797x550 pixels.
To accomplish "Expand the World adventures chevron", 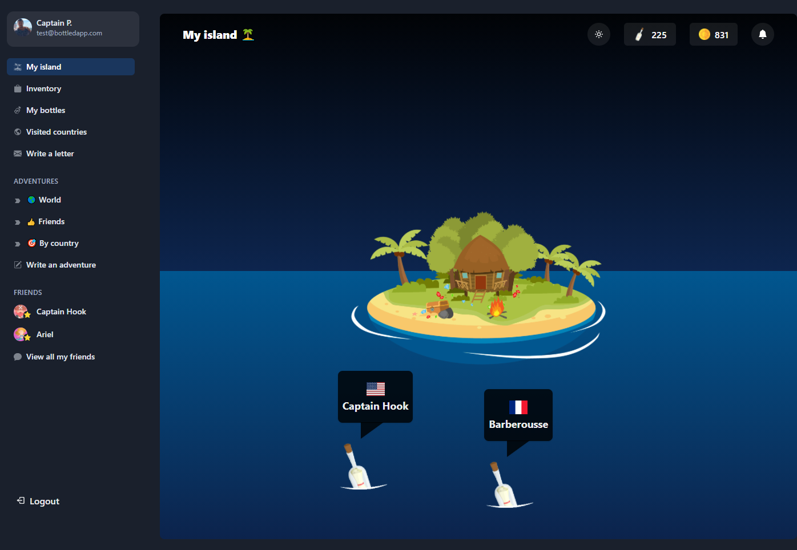I will [18, 200].
